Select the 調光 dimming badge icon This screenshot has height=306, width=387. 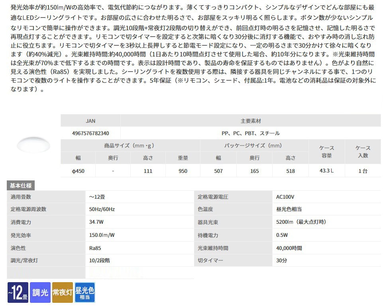click(40, 292)
